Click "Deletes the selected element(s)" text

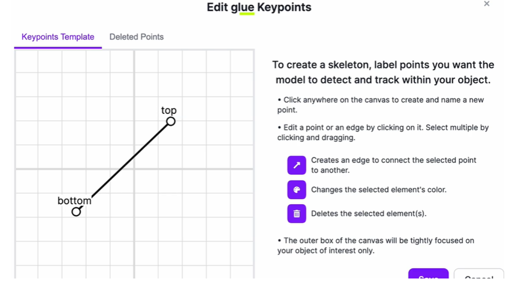[x=369, y=214]
